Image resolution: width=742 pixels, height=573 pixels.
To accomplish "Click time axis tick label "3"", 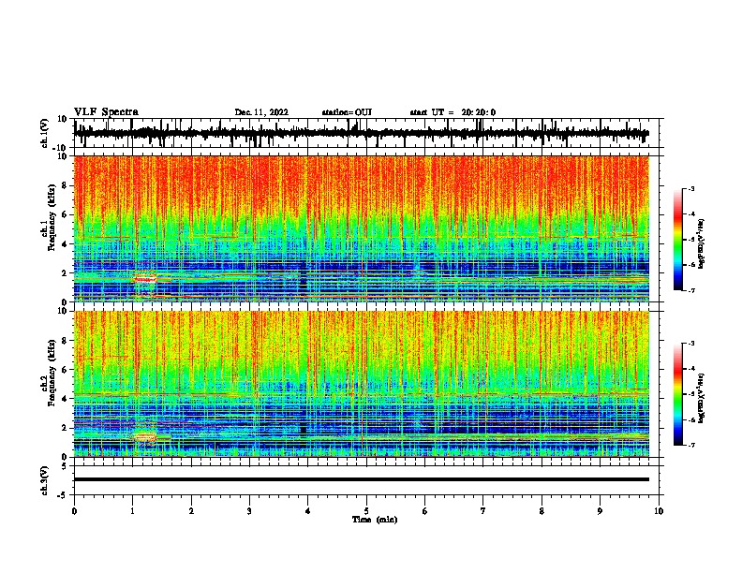I will click(249, 511).
